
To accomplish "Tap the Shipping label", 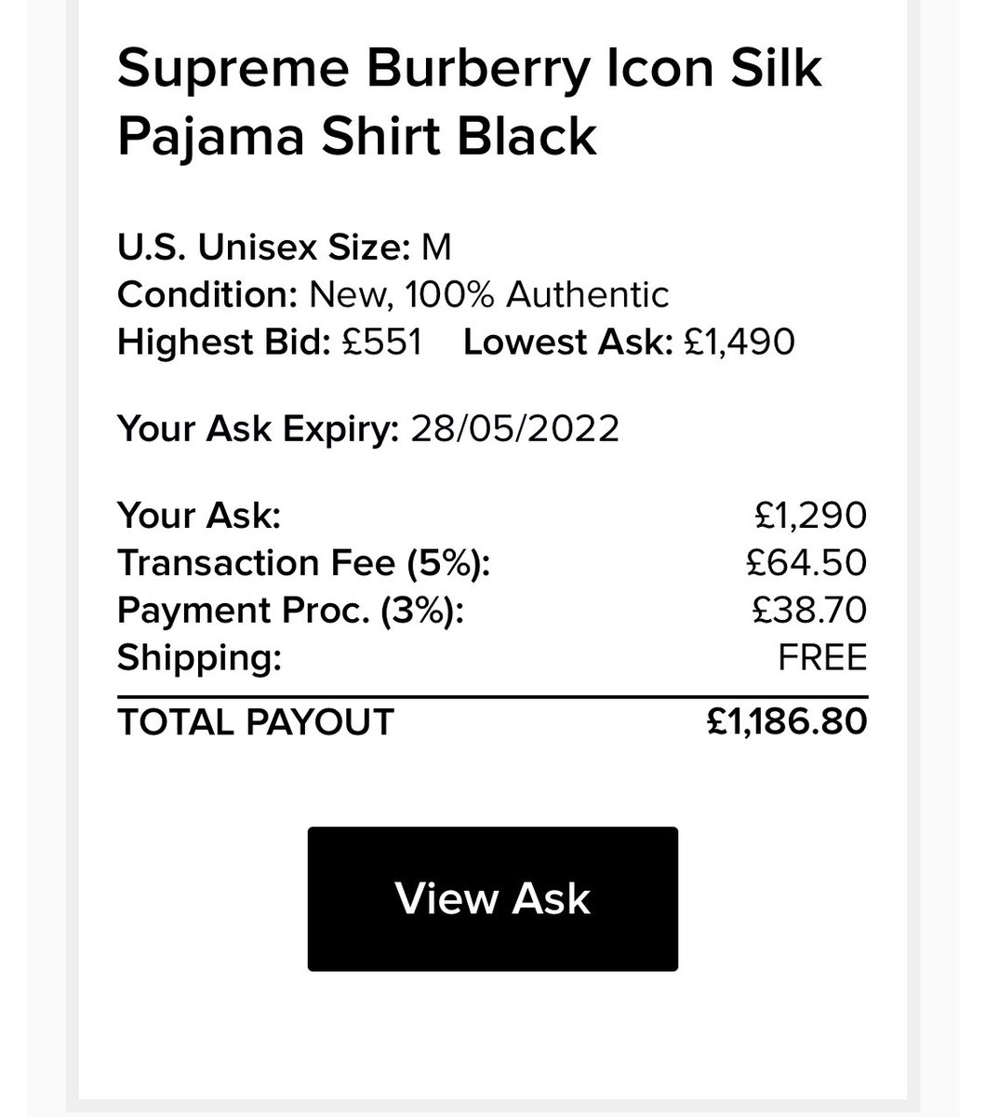I will click(199, 658).
